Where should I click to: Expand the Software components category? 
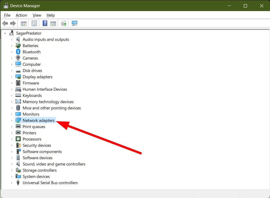[x=12, y=152]
